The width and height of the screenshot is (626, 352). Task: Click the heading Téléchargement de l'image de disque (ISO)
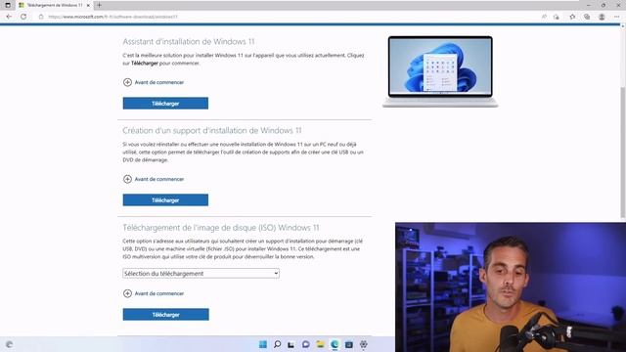pyautogui.click(x=221, y=228)
